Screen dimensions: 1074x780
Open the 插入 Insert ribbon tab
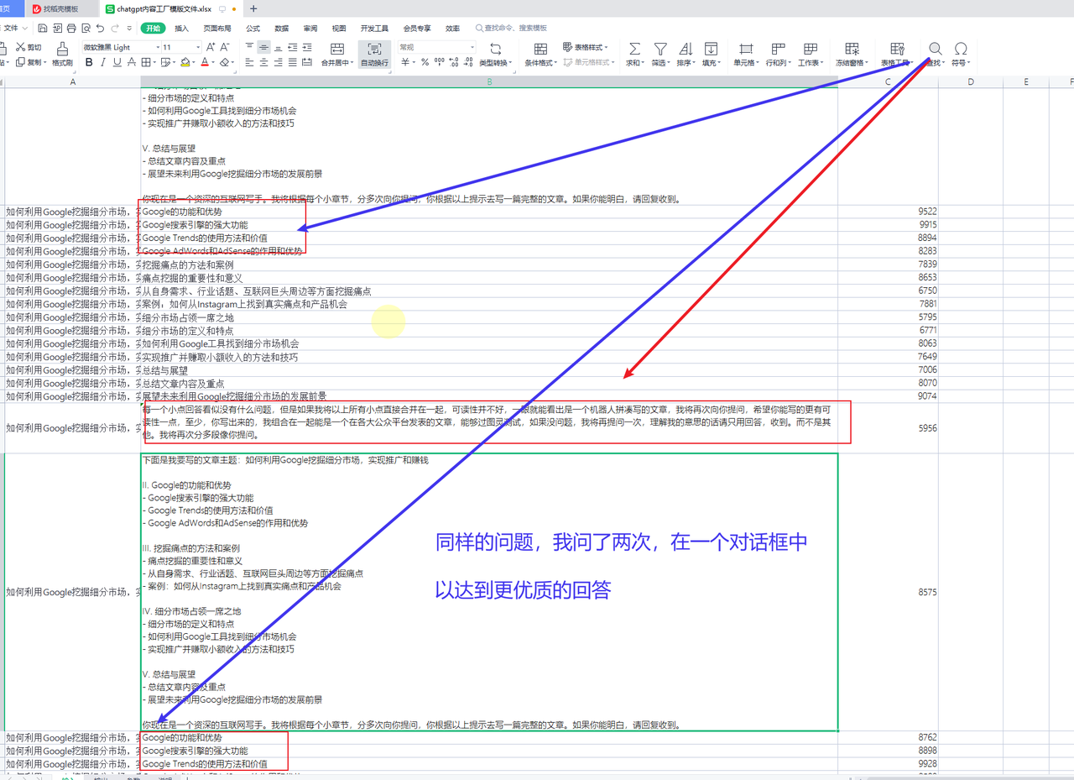click(x=181, y=28)
